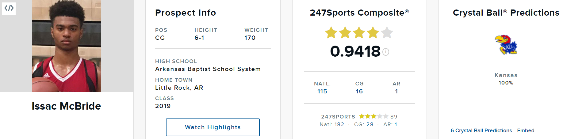Open the 6 Crystal Ball Predictions link

click(x=481, y=130)
